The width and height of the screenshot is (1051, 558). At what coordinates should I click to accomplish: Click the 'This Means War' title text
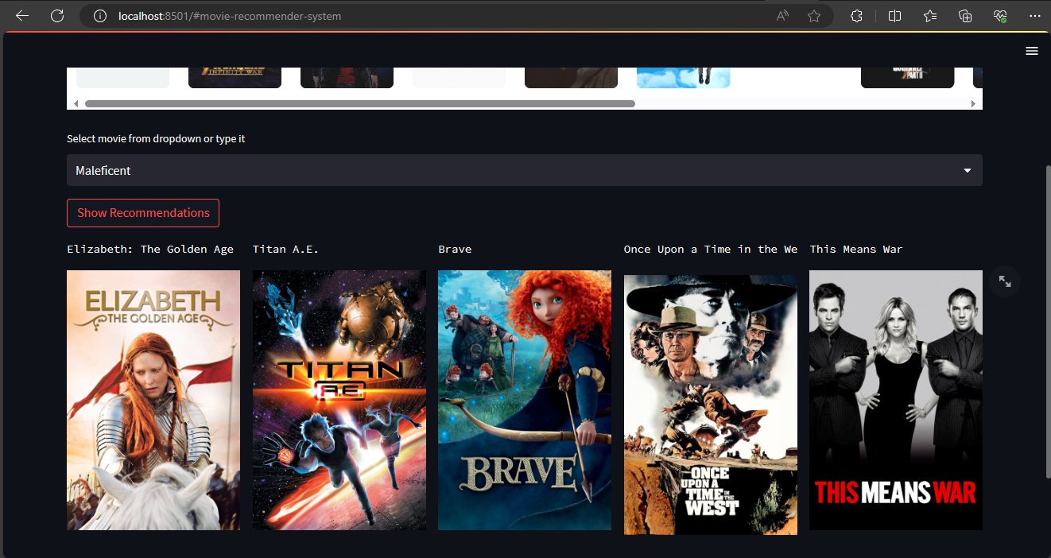tap(856, 249)
